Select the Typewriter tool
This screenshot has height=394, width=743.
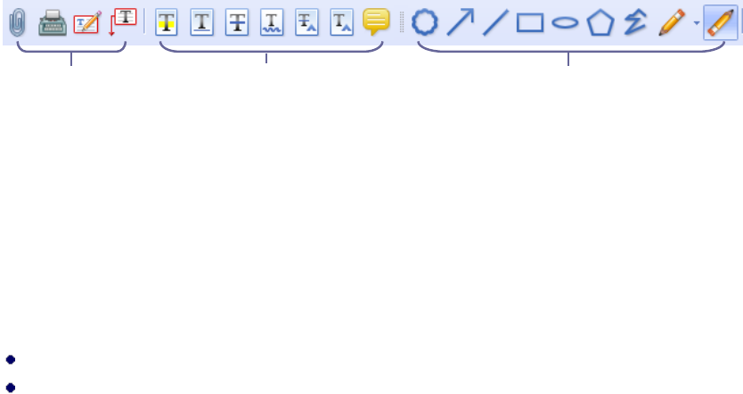[x=53, y=23]
